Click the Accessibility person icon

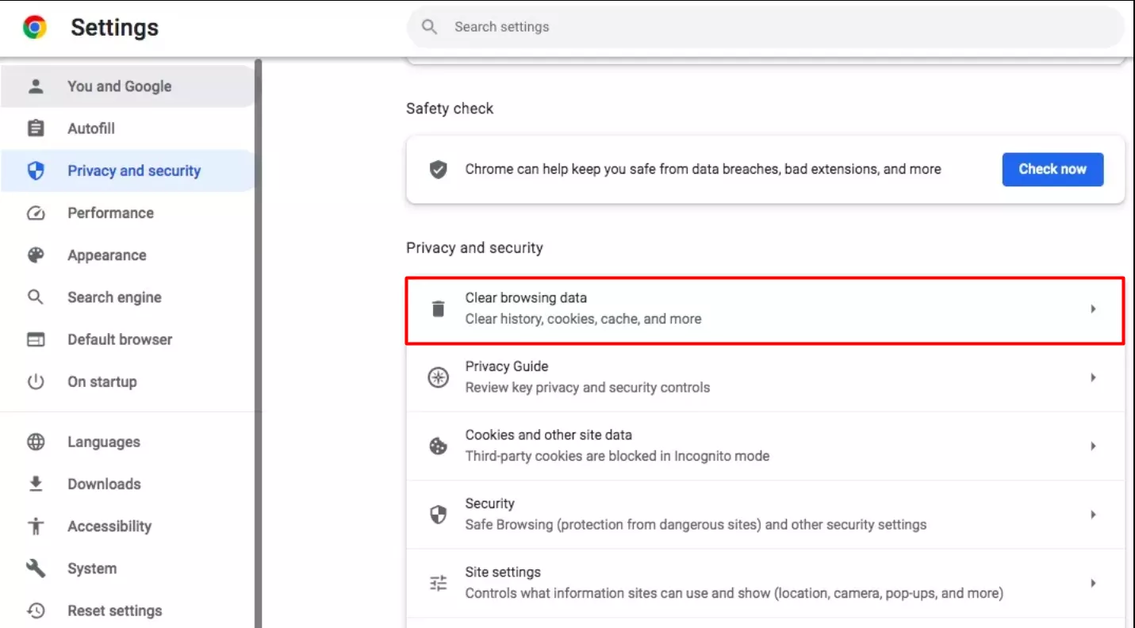[36, 527]
